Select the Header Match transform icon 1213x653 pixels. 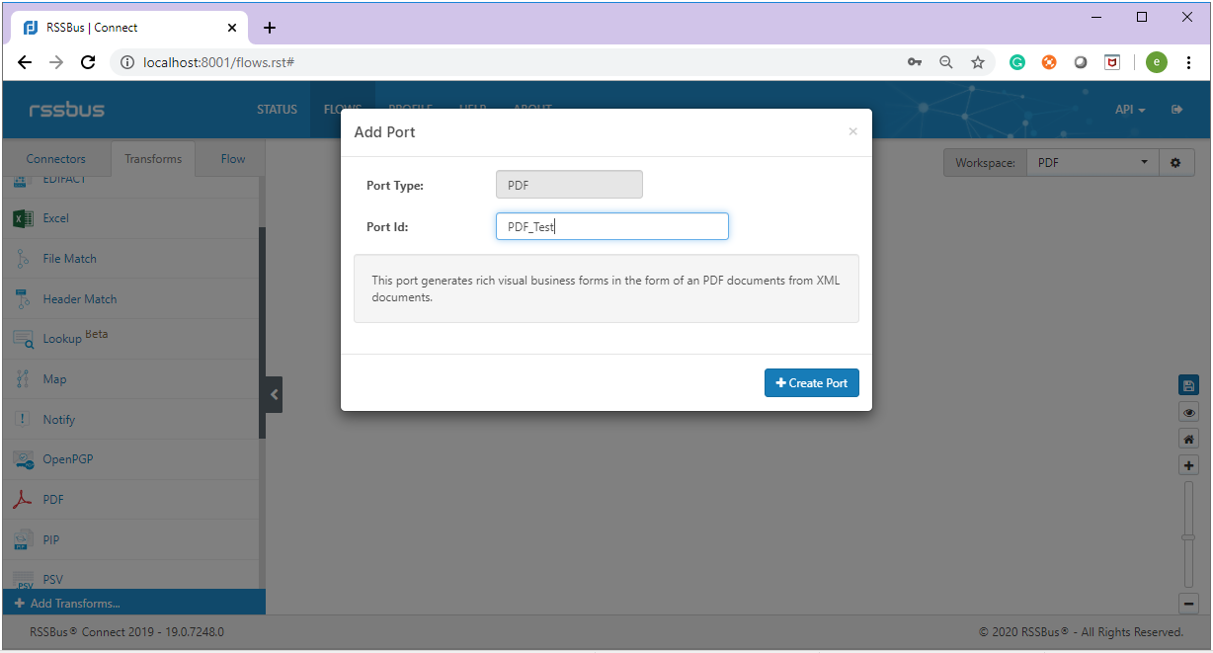pos(24,299)
